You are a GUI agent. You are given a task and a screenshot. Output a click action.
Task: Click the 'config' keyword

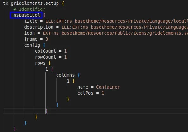click(x=32, y=45)
